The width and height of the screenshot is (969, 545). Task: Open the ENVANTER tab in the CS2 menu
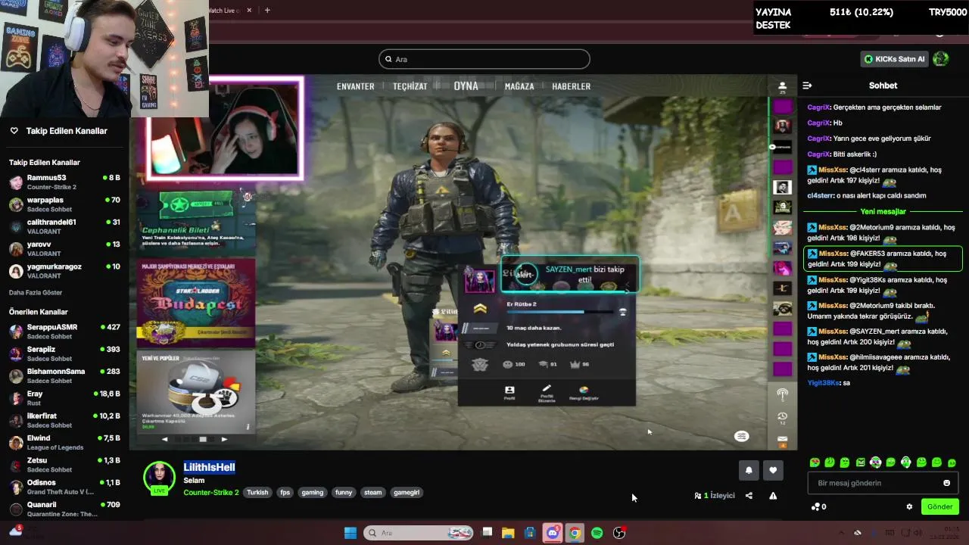pos(355,86)
